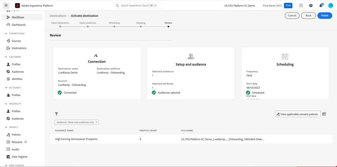Screen dimensions: 337x167
Task: Collapse the PRIVACY sidebar section
Action: coord(6,127)
